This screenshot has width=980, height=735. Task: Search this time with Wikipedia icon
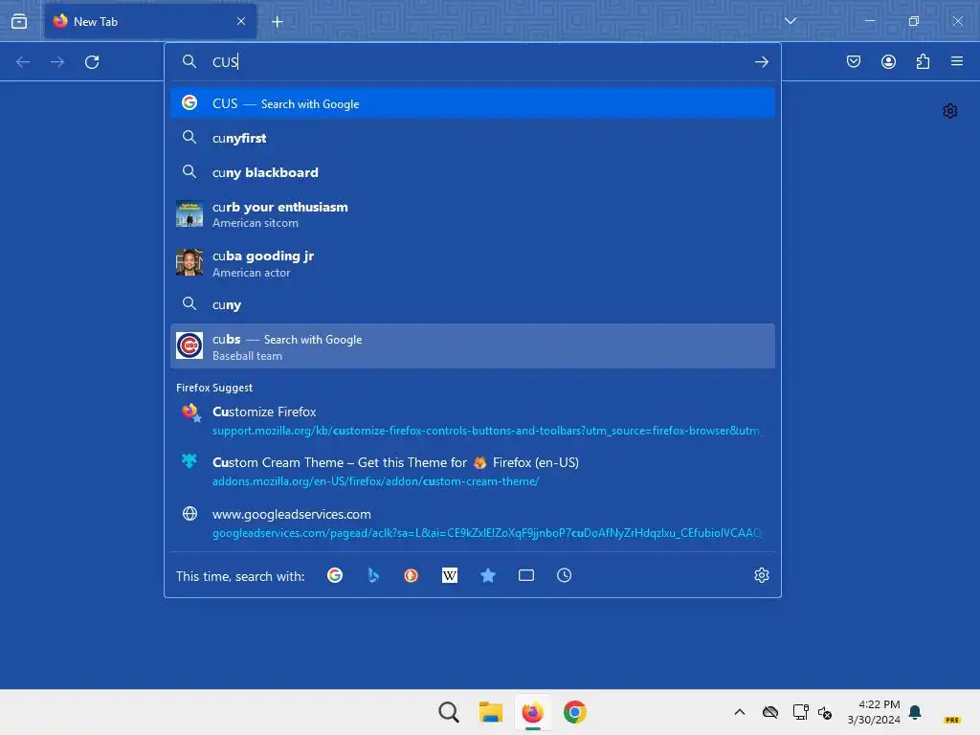click(450, 575)
